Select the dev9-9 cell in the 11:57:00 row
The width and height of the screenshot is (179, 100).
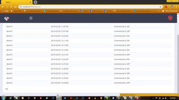(9, 27)
